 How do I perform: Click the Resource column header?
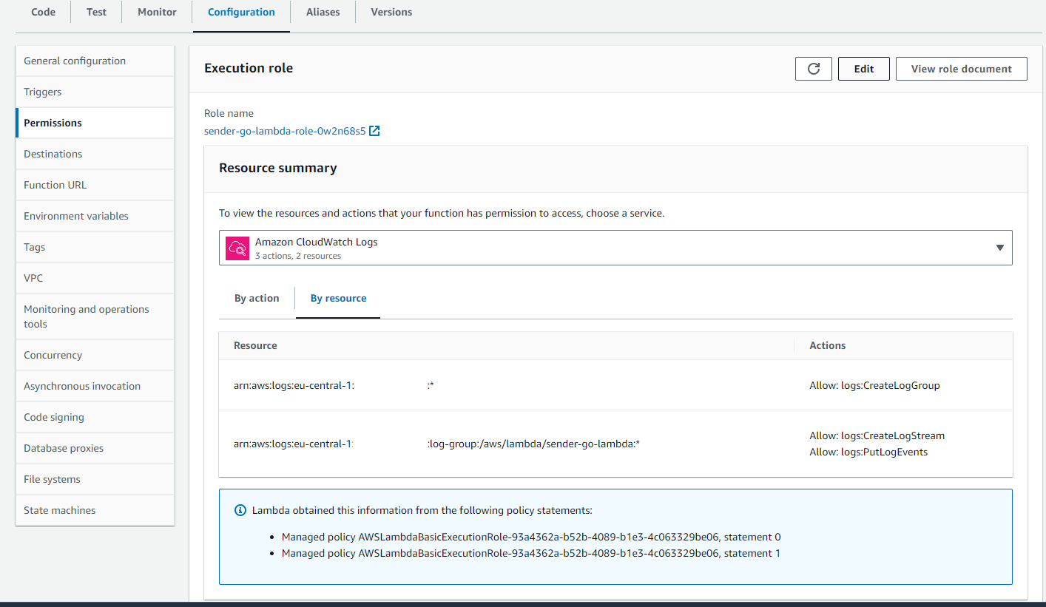255,345
